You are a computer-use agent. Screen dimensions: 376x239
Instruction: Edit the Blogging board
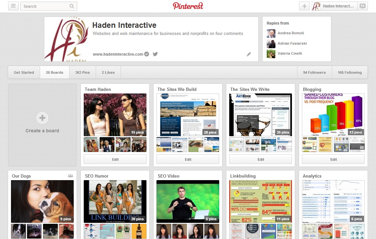click(x=333, y=159)
